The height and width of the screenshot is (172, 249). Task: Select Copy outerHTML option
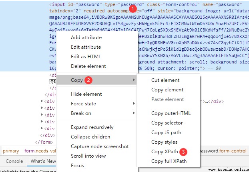point(171,113)
